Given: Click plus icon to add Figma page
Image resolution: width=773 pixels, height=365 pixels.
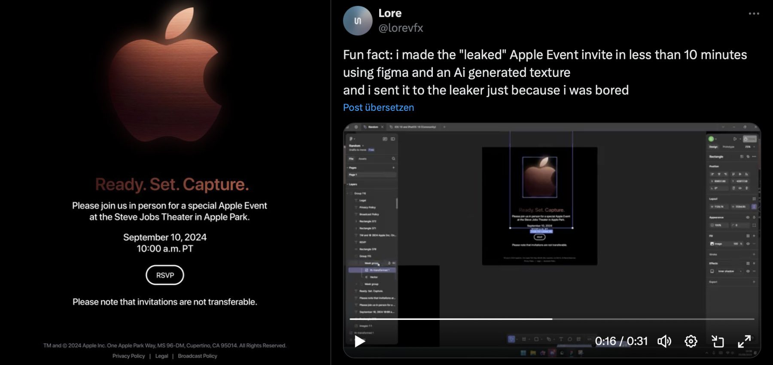Looking at the screenshot, I should 393,167.
